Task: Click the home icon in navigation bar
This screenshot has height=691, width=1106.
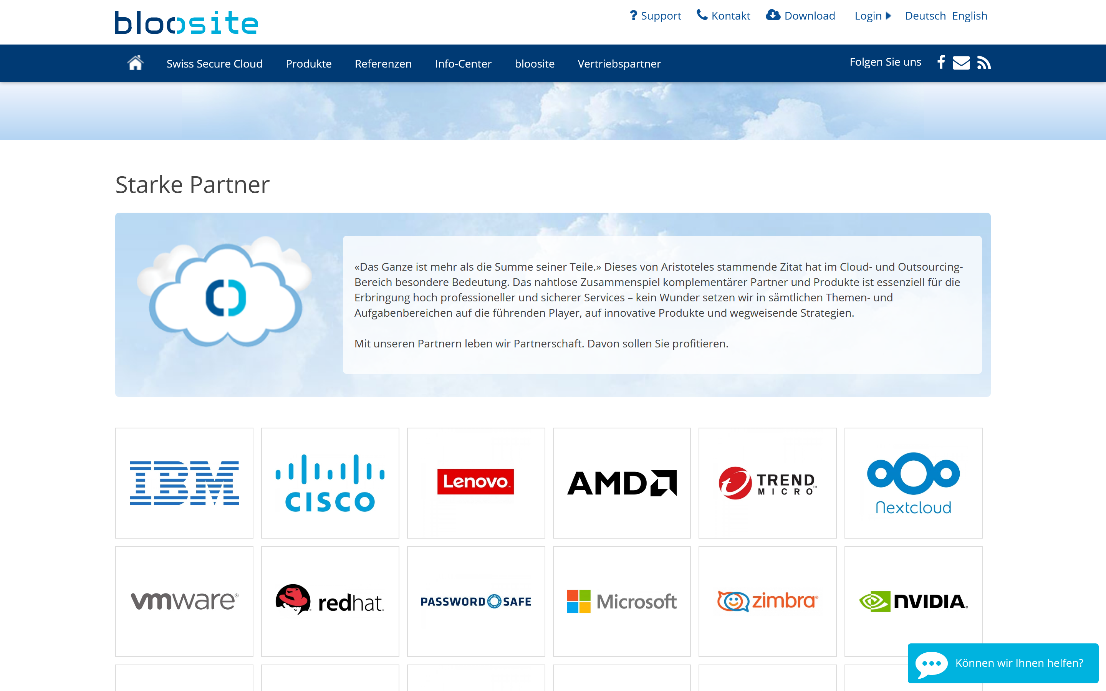Action: click(x=135, y=63)
